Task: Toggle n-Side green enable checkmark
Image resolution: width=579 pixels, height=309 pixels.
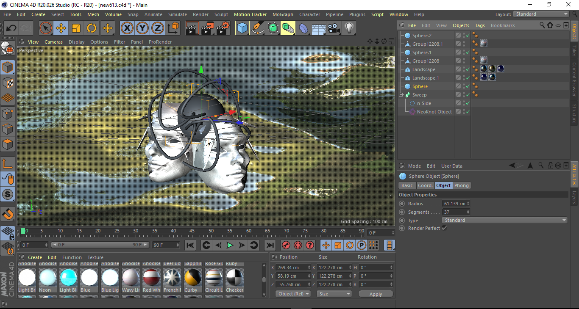Action: (x=468, y=103)
